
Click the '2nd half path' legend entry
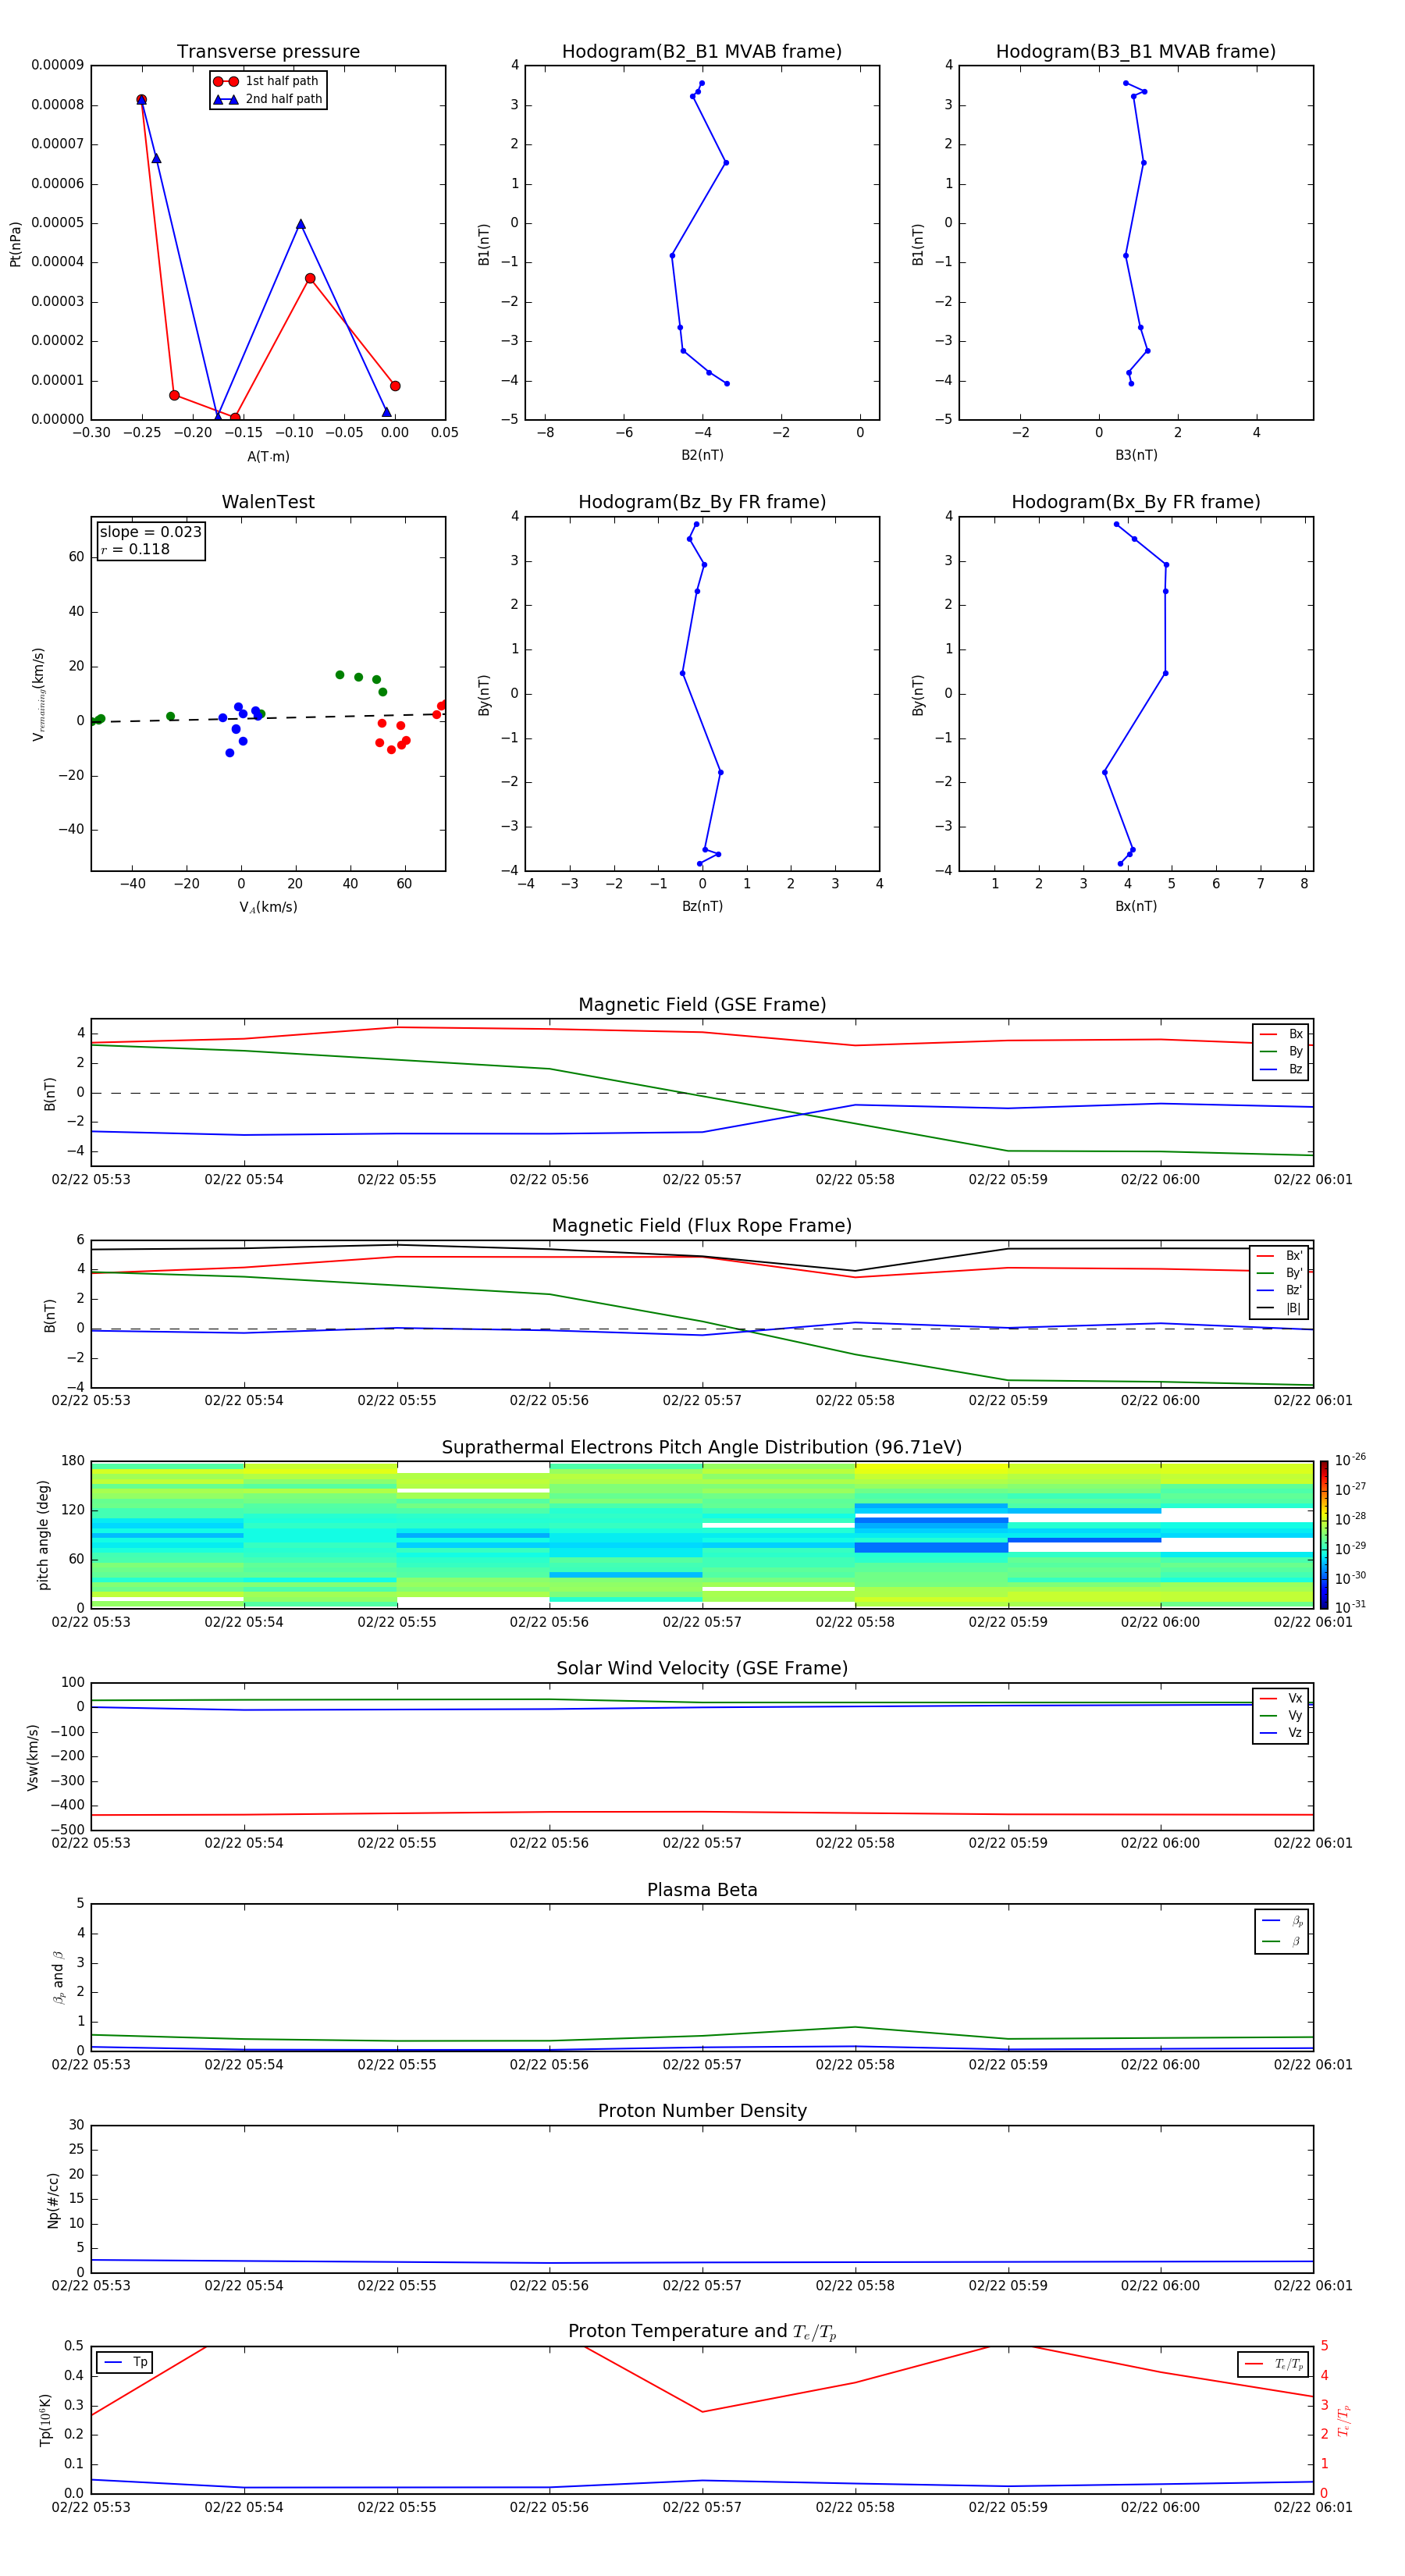coord(268,99)
